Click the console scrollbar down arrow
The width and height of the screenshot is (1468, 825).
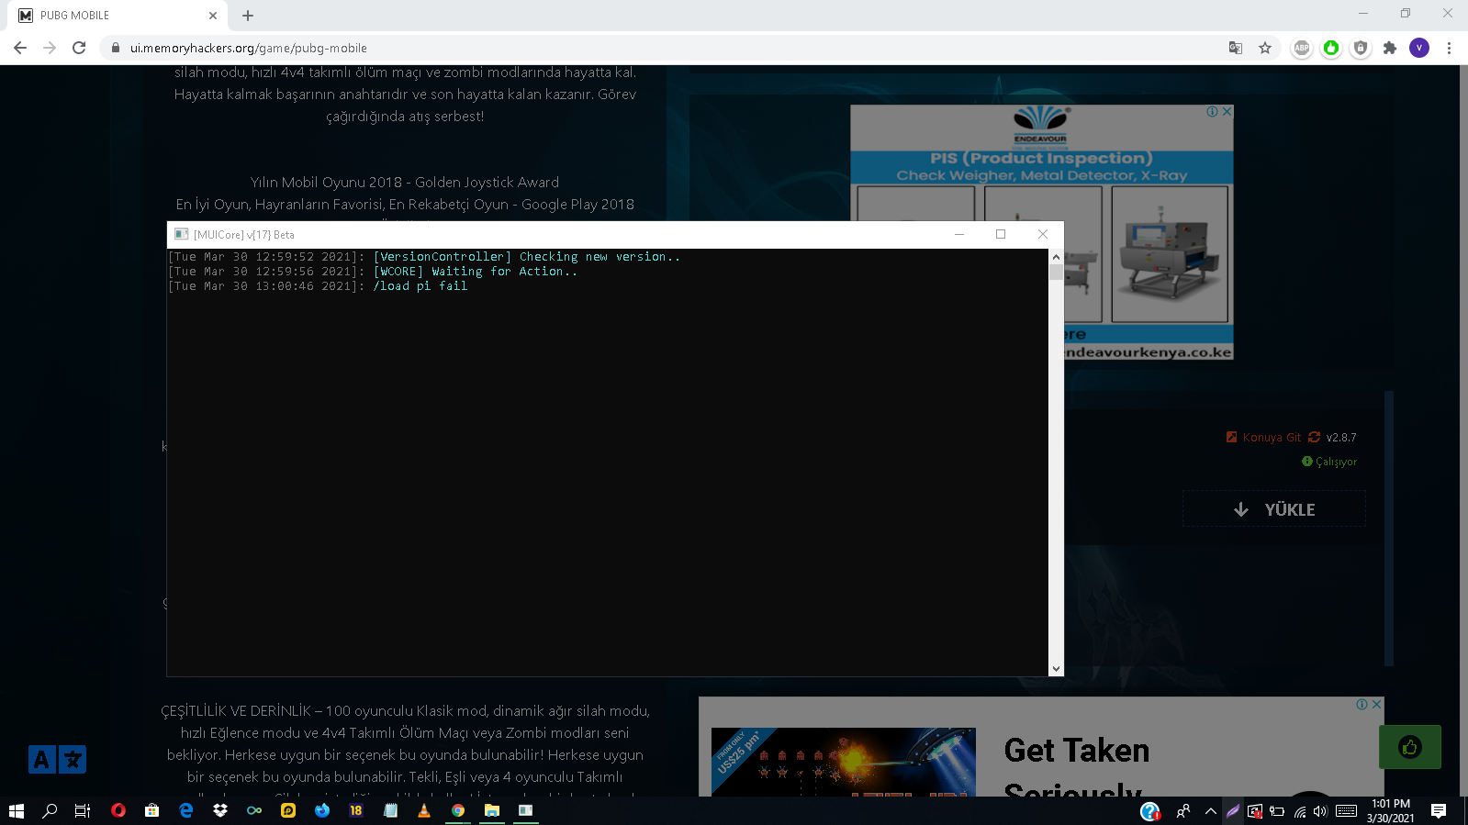click(1056, 669)
